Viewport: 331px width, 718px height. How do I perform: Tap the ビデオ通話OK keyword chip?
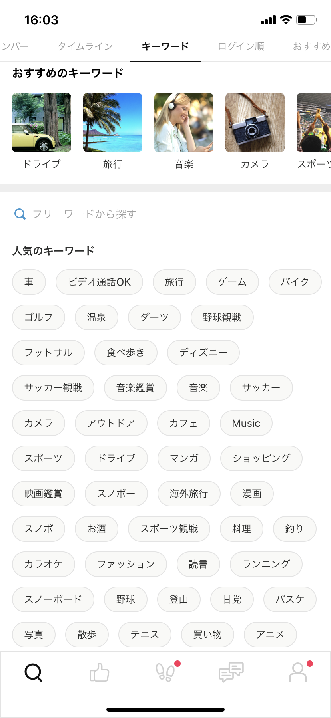(99, 282)
